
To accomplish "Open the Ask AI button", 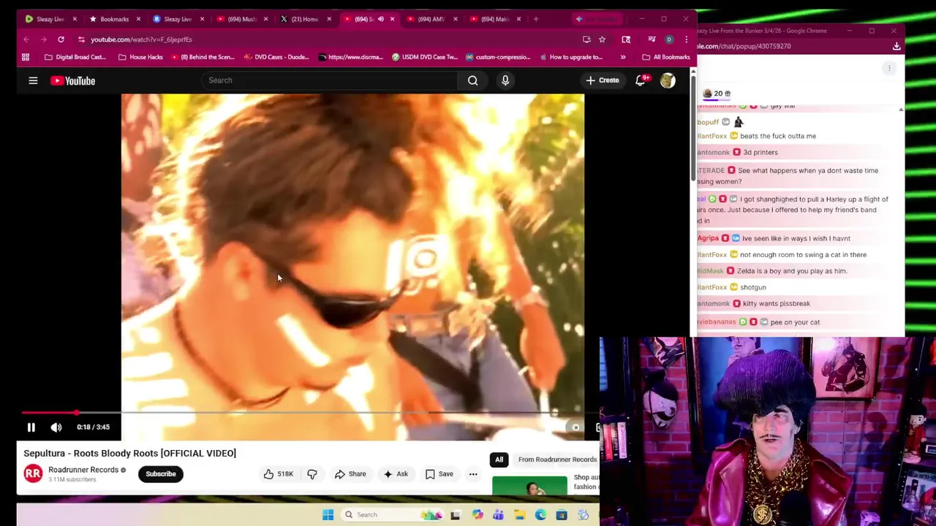I will 396,474.
